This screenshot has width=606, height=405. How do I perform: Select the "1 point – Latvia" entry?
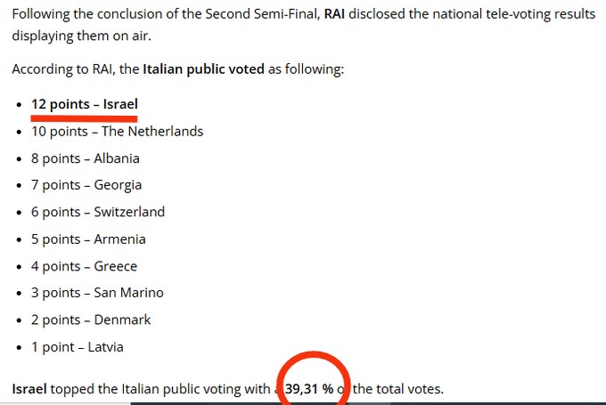[78, 347]
